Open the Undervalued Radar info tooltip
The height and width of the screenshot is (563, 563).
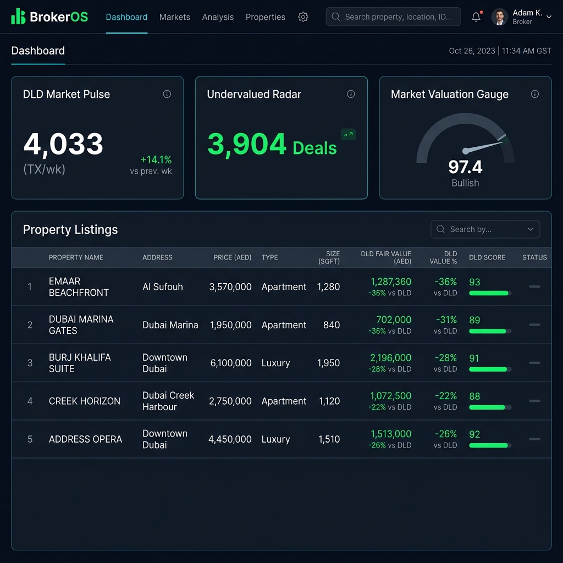(351, 94)
